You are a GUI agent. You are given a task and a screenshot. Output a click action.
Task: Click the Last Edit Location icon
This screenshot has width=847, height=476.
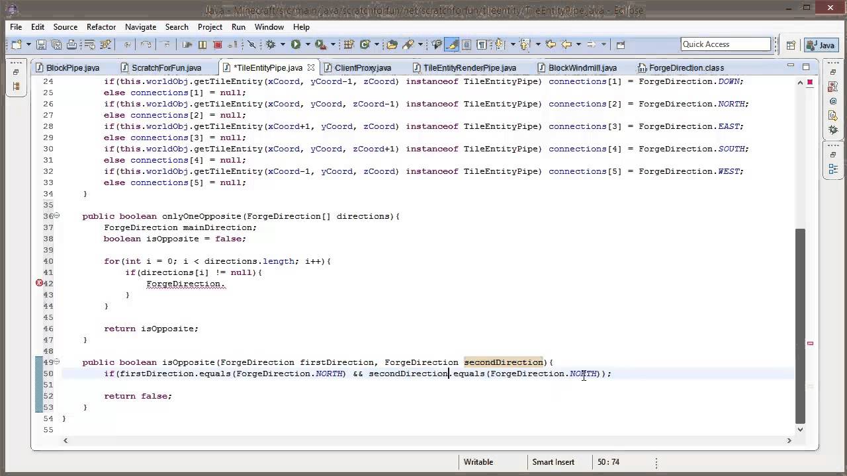coord(550,44)
